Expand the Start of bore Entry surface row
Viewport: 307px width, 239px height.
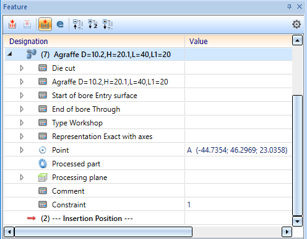coord(22,96)
